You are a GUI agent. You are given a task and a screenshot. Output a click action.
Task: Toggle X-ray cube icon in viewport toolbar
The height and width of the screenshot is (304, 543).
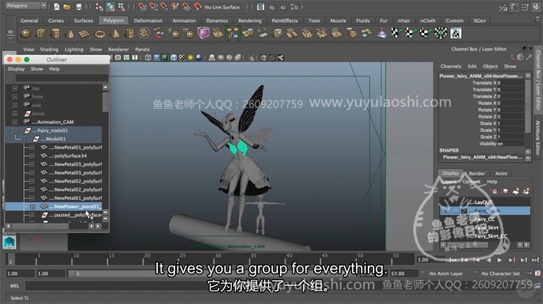point(264,58)
